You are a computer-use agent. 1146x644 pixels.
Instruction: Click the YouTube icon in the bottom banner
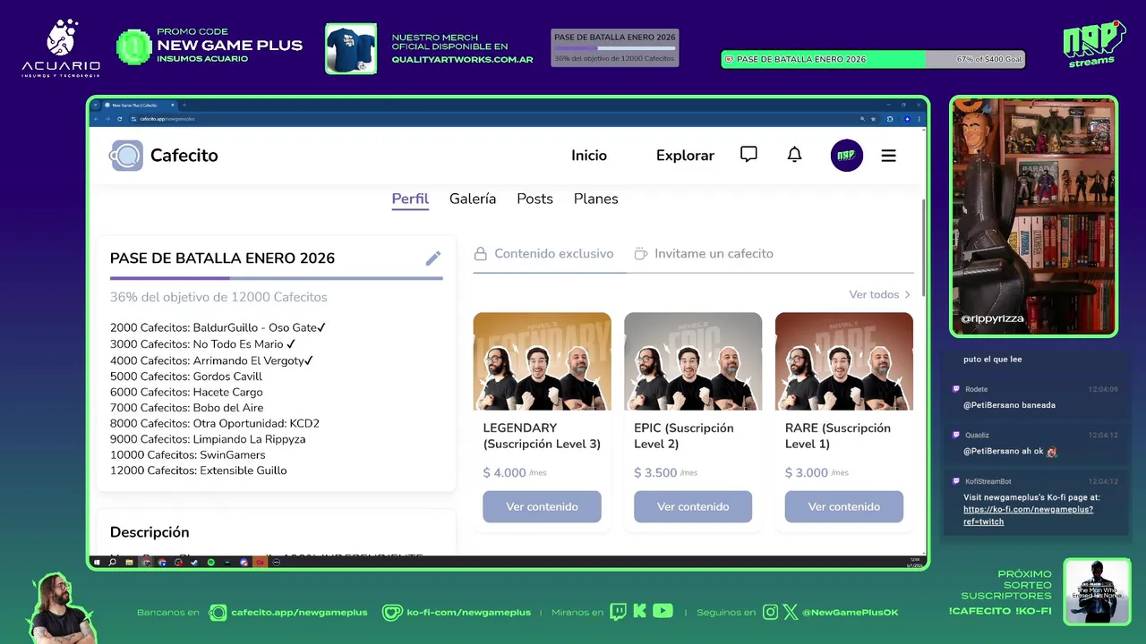pos(663,612)
